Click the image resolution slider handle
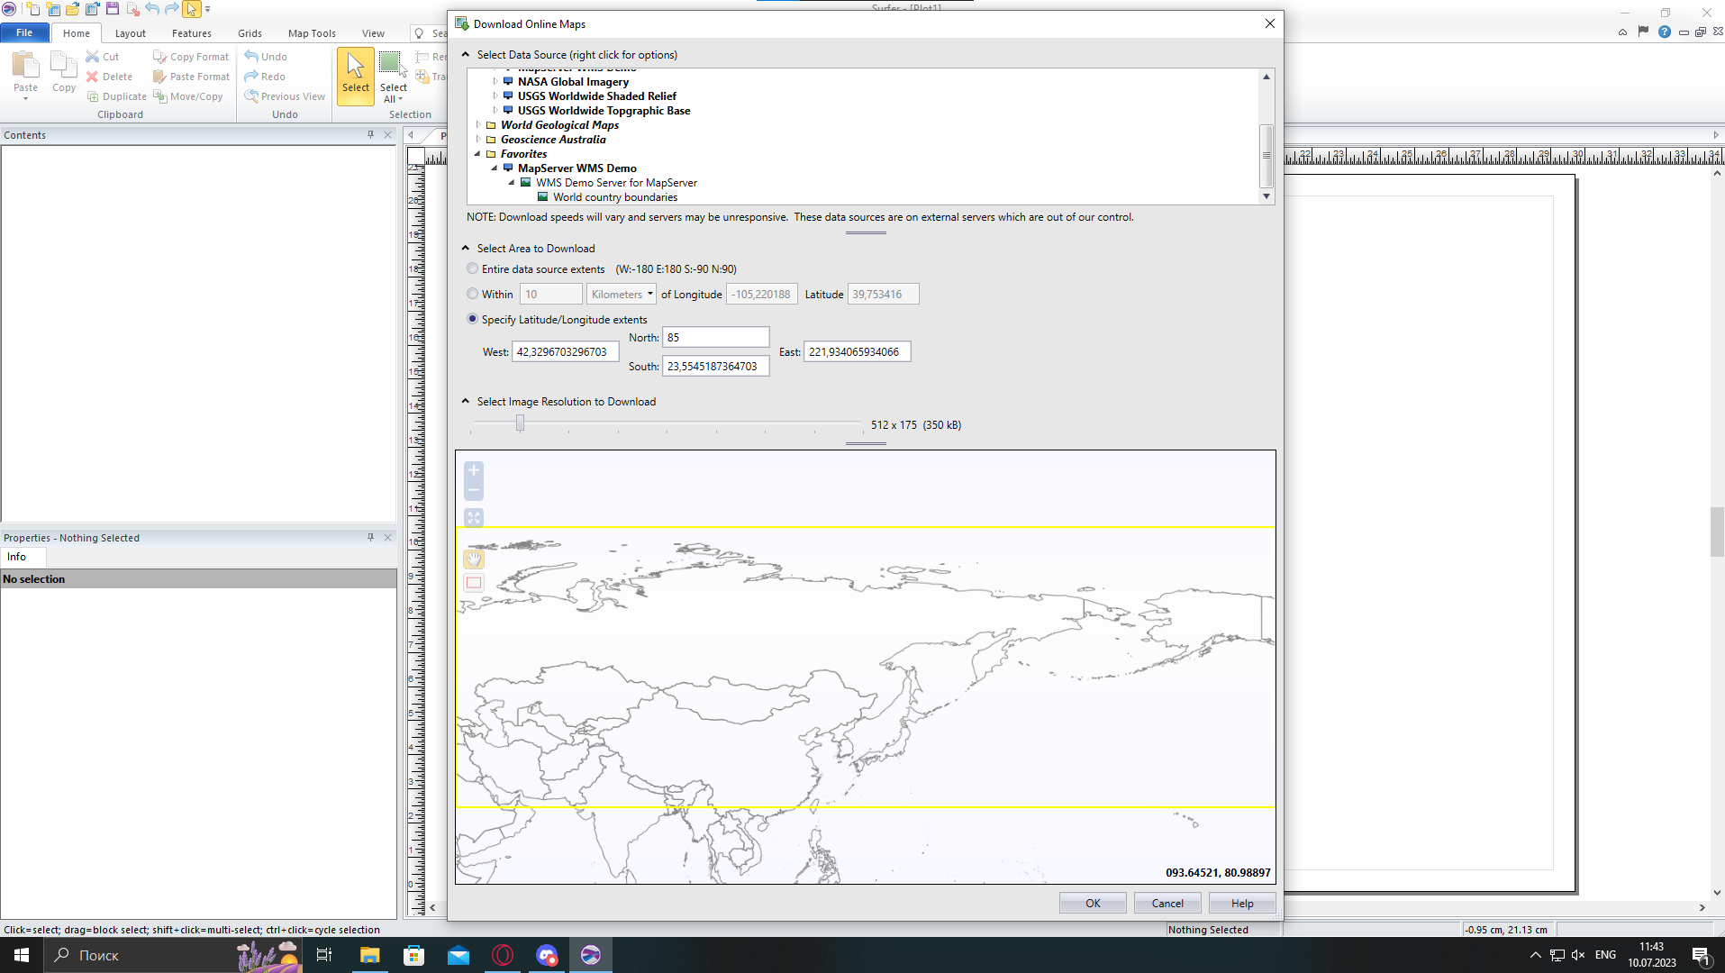The width and height of the screenshot is (1725, 973). click(x=520, y=423)
